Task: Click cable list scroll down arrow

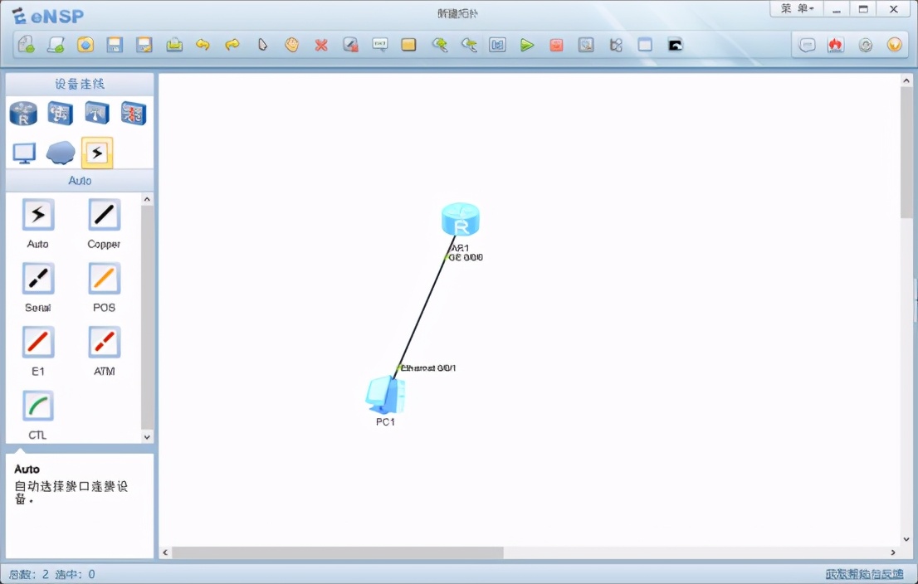Action: 147,436
